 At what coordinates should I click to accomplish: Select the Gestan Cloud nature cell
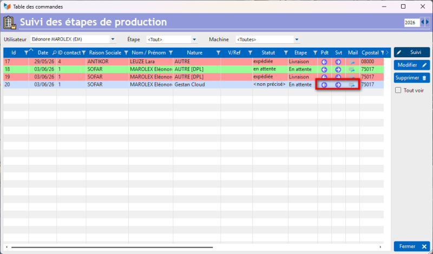[197, 85]
